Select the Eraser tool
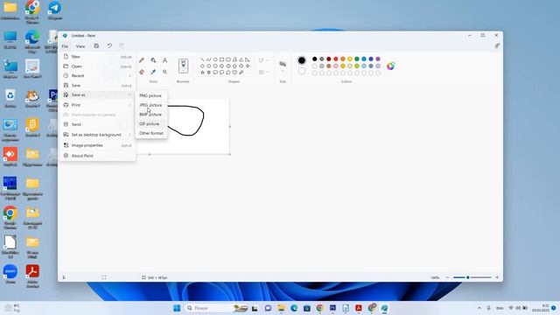Image resolution: width=560 pixels, height=315 pixels. [142, 72]
